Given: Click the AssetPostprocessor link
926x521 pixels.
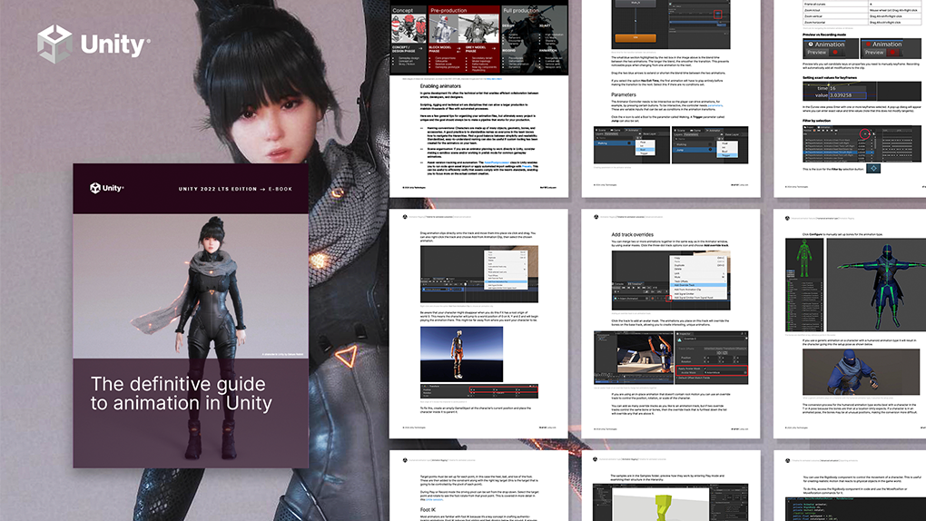Looking at the screenshot, I should 497,162.
